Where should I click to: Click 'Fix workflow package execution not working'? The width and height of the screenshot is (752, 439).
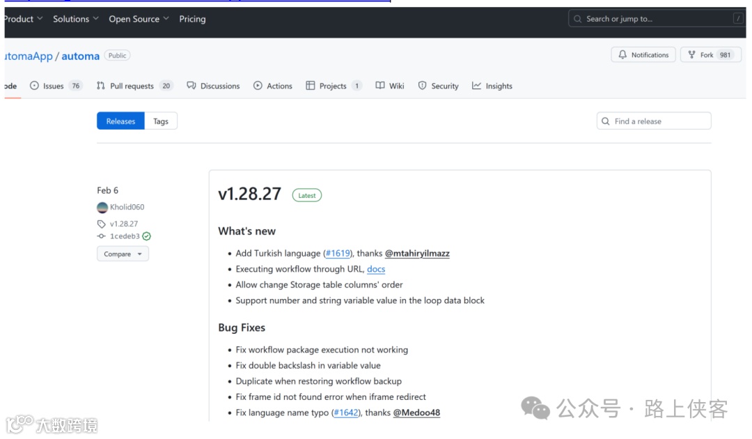(x=322, y=350)
